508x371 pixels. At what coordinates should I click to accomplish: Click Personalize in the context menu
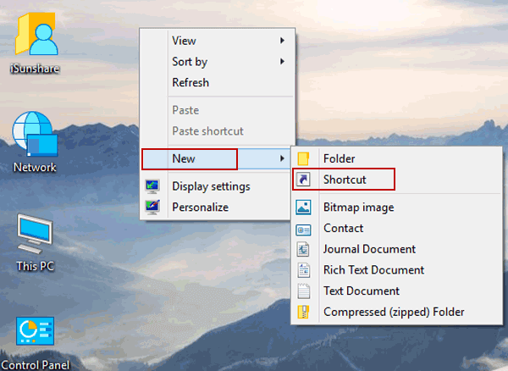200,207
